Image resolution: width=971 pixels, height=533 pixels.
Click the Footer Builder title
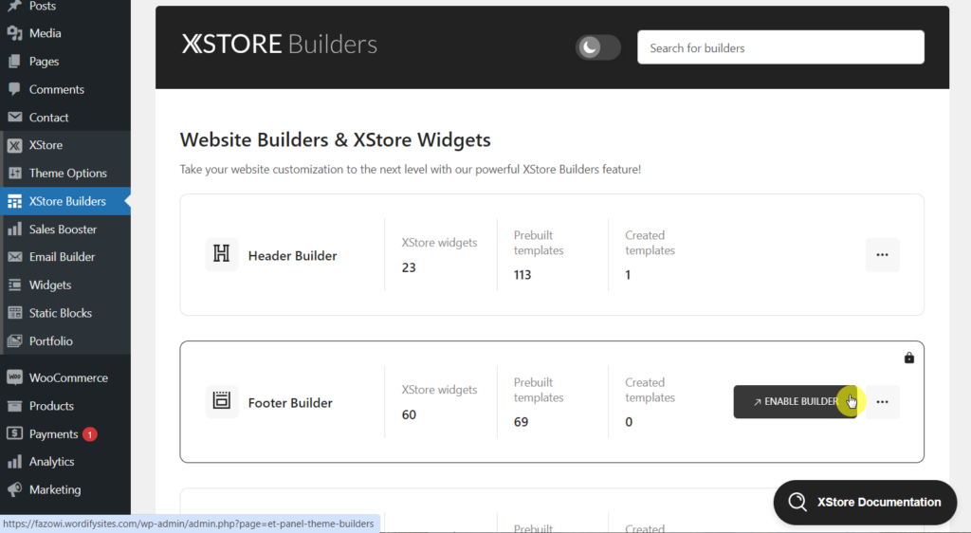point(290,403)
